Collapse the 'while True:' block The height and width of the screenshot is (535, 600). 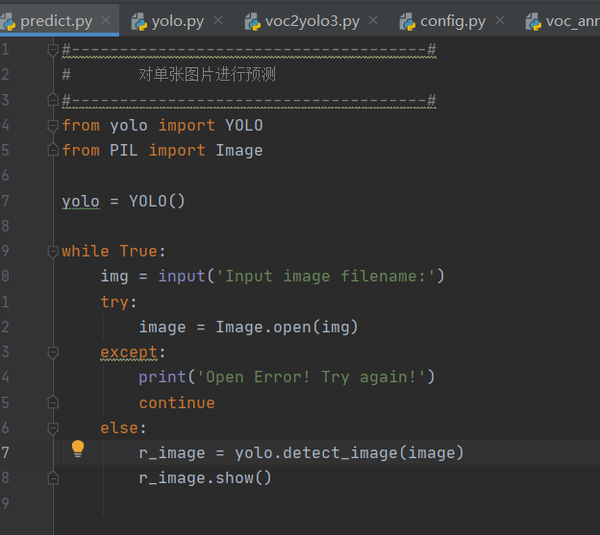click(x=54, y=251)
